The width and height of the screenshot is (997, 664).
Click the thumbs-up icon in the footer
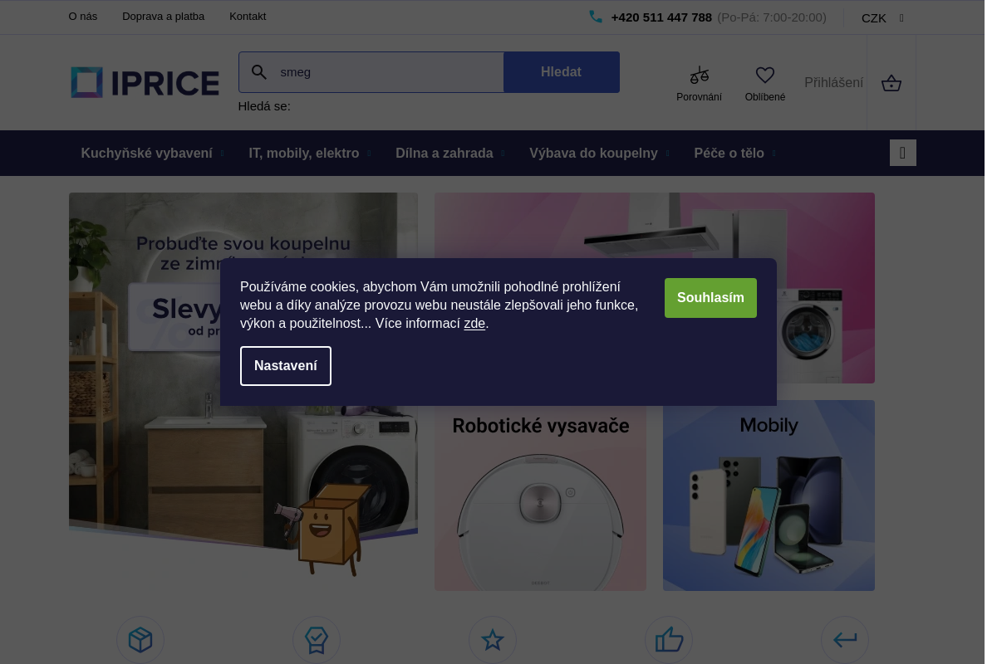(x=668, y=640)
